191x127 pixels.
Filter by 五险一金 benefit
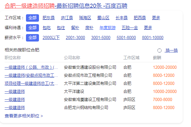click(130, 28)
